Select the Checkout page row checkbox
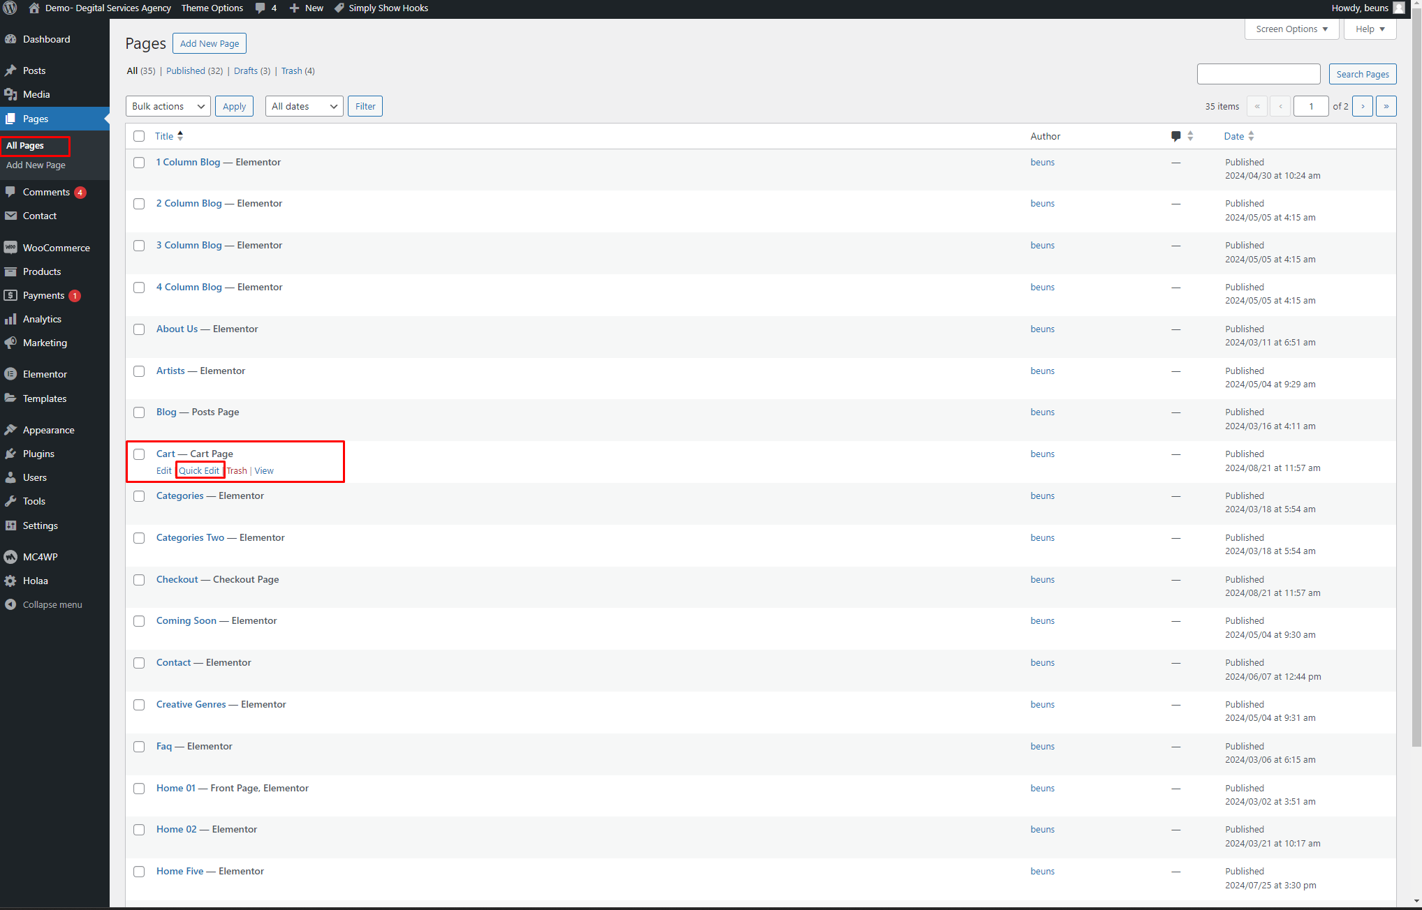This screenshot has width=1422, height=910. (x=139, y=580)
